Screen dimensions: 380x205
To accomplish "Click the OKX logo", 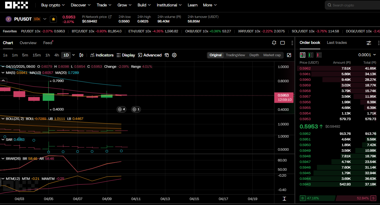I will pyautogui.click(x=16, y=5).
